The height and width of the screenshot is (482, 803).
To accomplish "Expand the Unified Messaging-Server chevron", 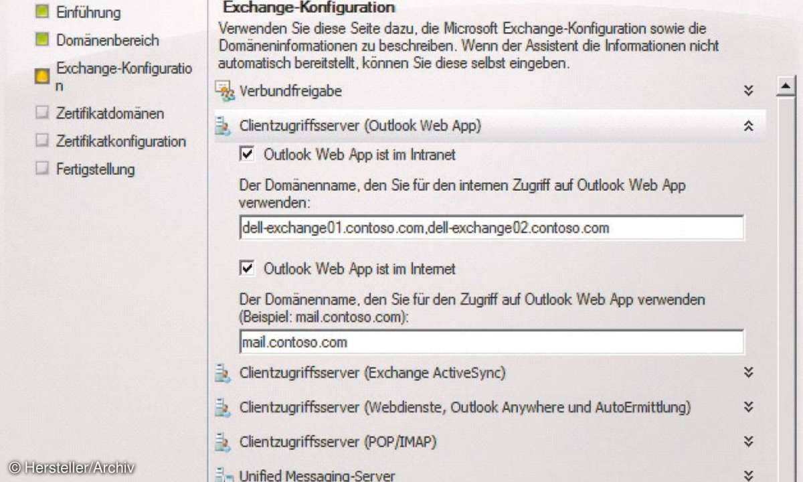I will pos(749,475).
